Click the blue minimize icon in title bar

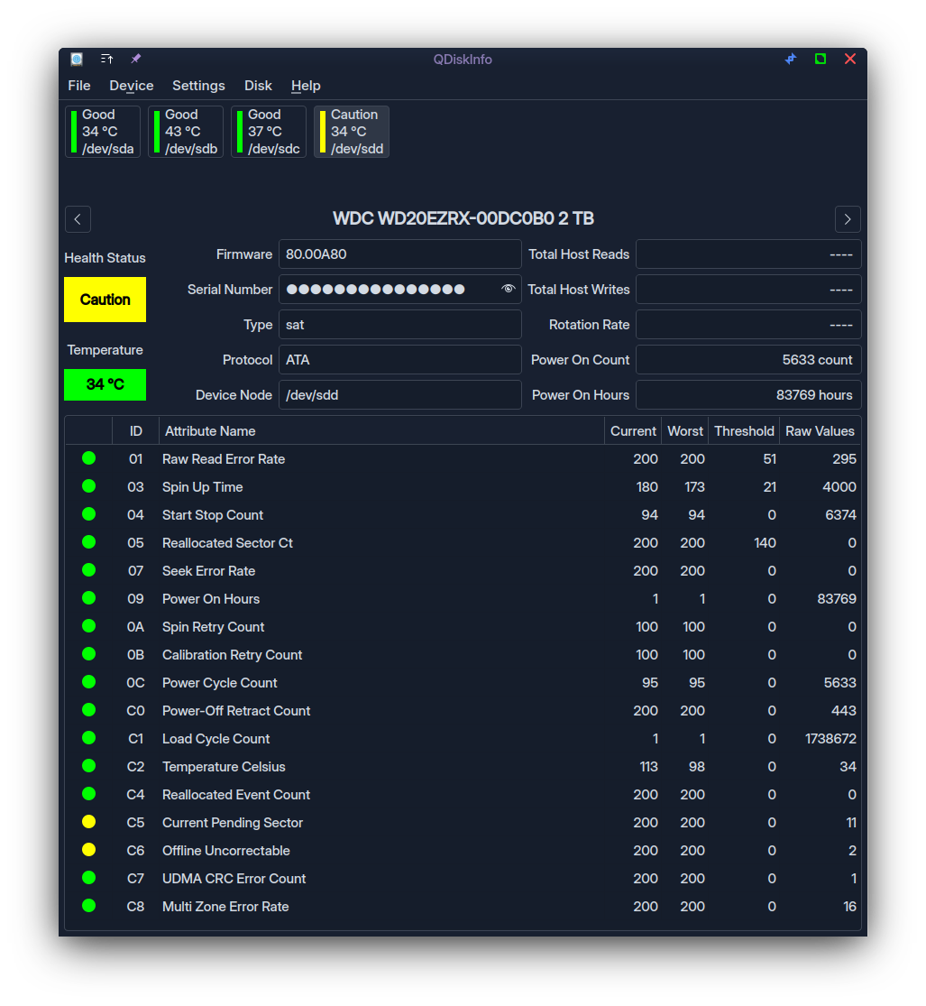pyautogui.click(x=791, y=59)
